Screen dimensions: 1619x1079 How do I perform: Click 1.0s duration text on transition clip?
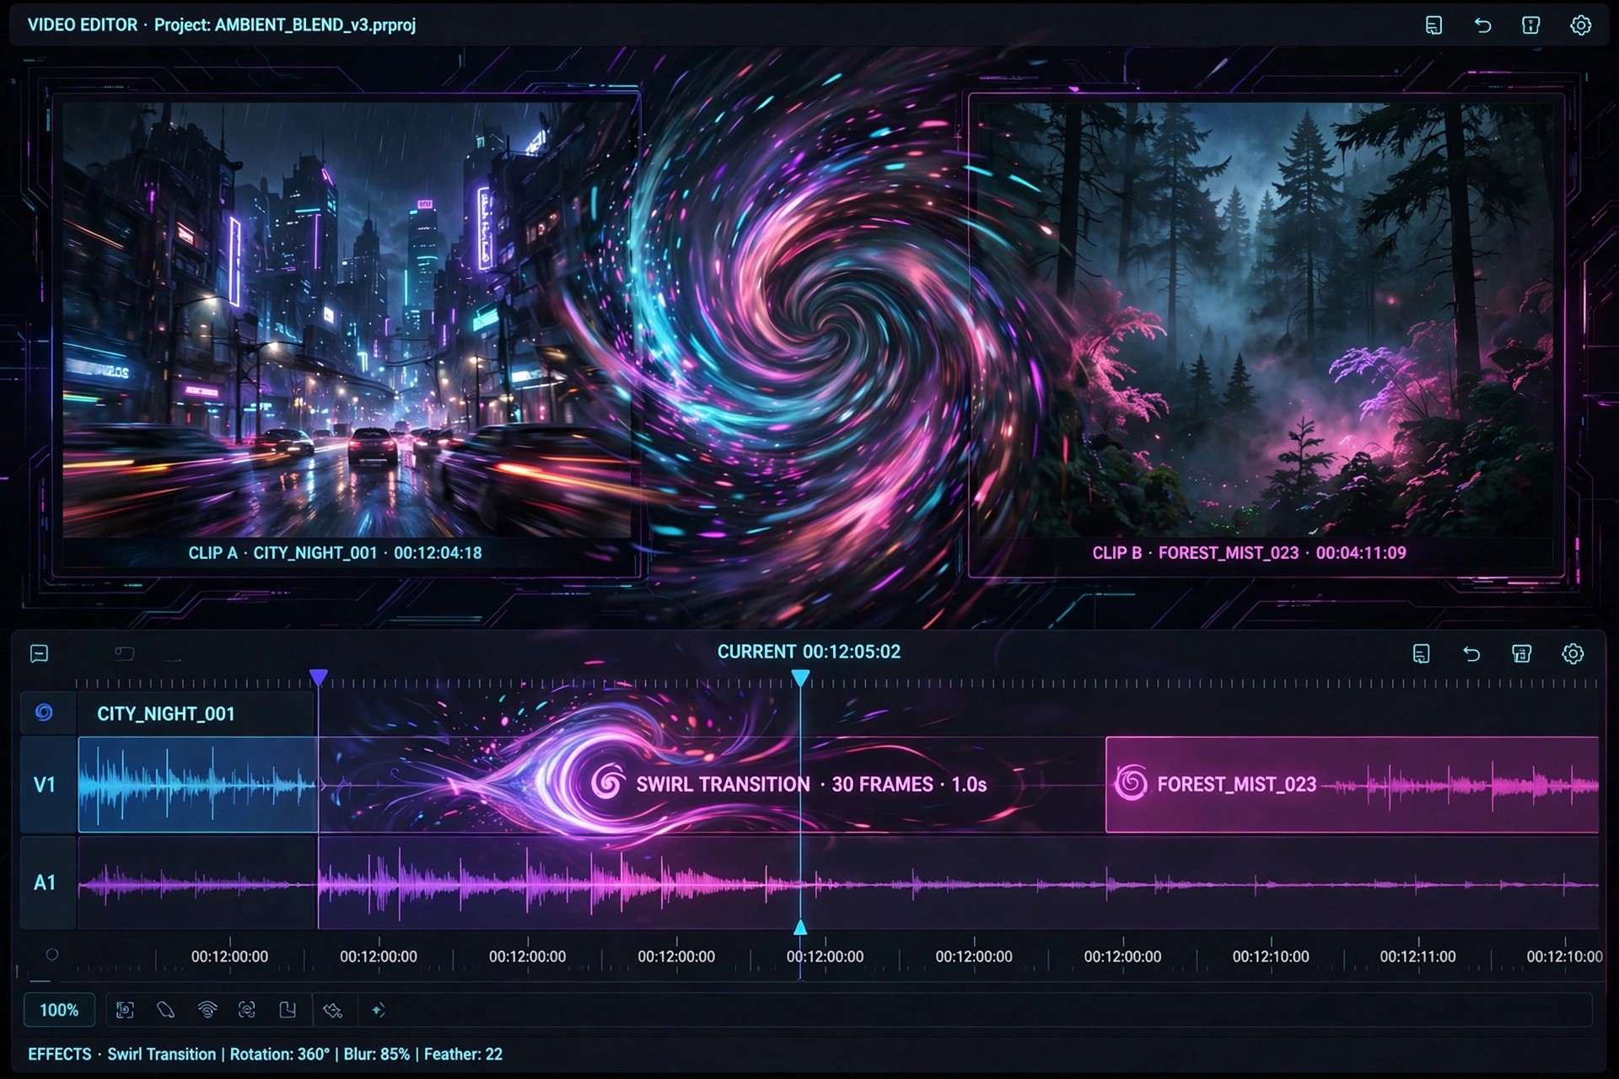click(x=969, y=784)
